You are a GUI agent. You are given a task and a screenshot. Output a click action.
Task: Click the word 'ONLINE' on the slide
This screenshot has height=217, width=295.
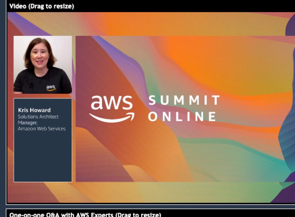[182, 116]
